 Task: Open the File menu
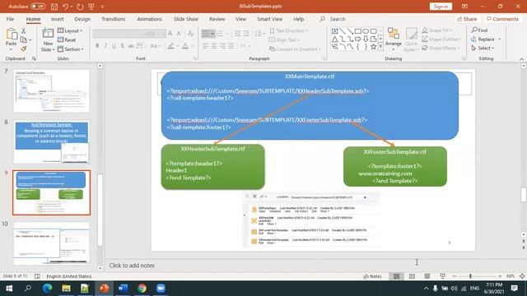[10, 19]
